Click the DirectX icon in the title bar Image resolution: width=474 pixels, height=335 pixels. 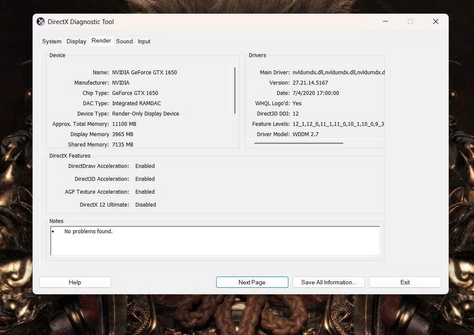[x=41, y=21]
